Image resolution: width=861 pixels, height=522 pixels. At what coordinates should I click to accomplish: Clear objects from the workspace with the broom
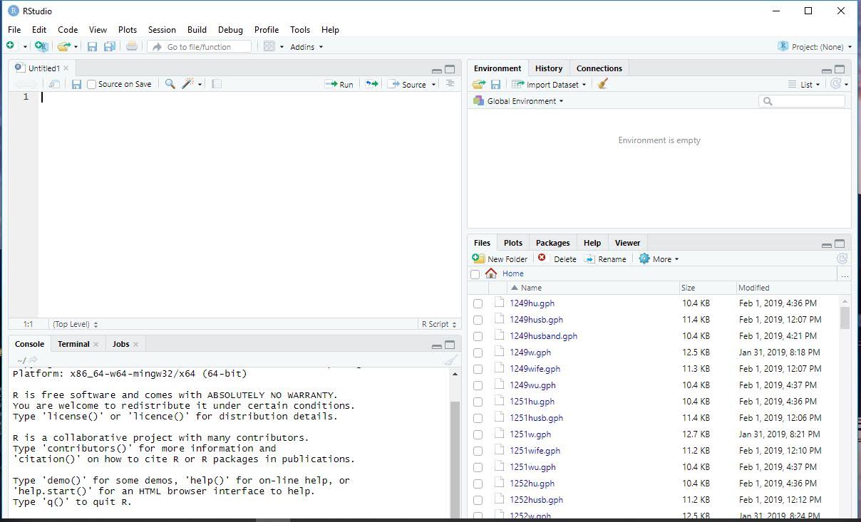click(x=603, y=84)
